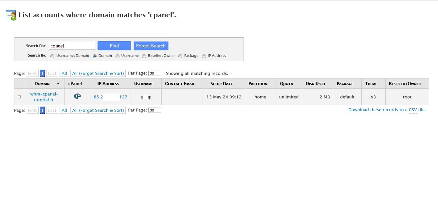Click the theme cell 'x3'

pos(373,97)
